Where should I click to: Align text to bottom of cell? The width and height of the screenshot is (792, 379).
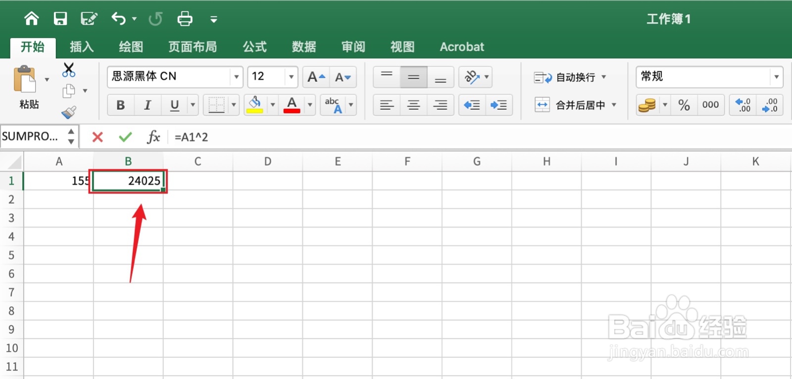click(441, 77)
